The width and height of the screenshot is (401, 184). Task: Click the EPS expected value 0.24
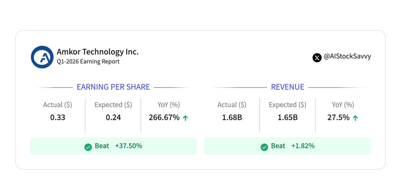pos(113,118)
